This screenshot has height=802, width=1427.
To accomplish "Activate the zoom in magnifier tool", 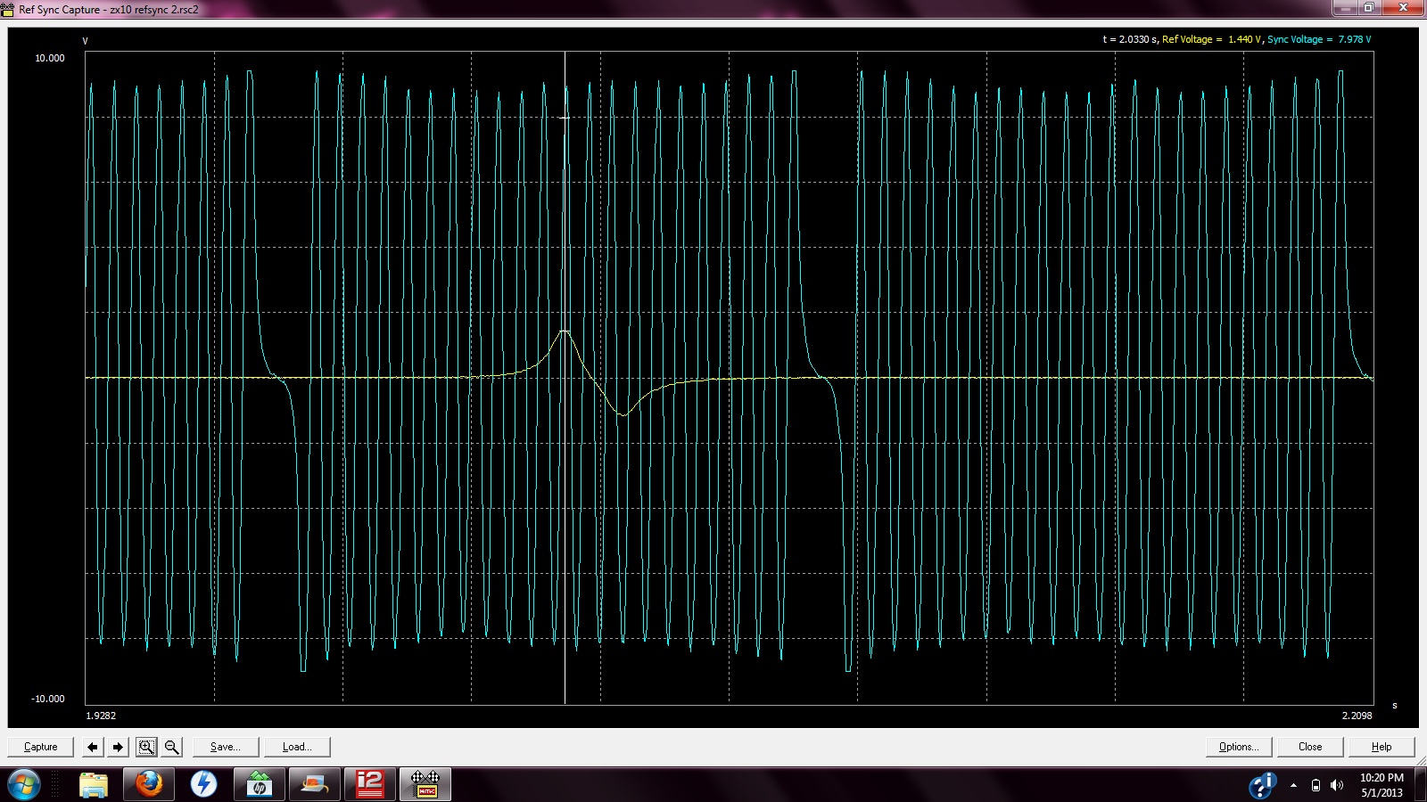I will [x=146, y=747].
